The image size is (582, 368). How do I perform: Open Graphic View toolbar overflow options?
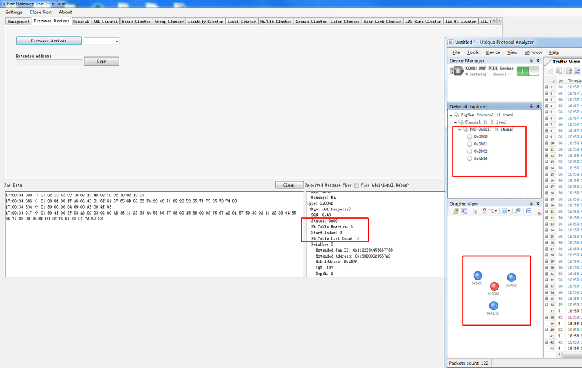(x=539, y=213)
